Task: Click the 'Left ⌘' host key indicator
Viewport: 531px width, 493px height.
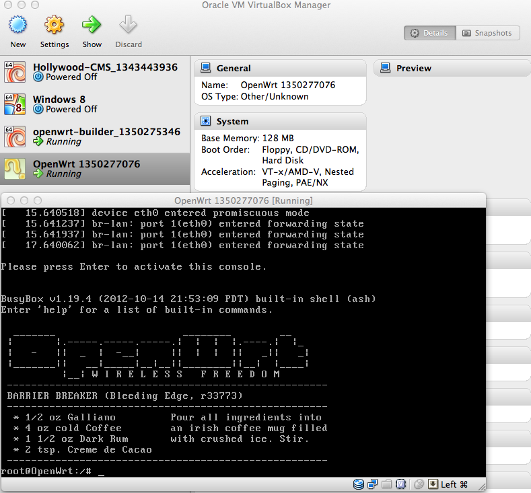Action: pos(454,484)
